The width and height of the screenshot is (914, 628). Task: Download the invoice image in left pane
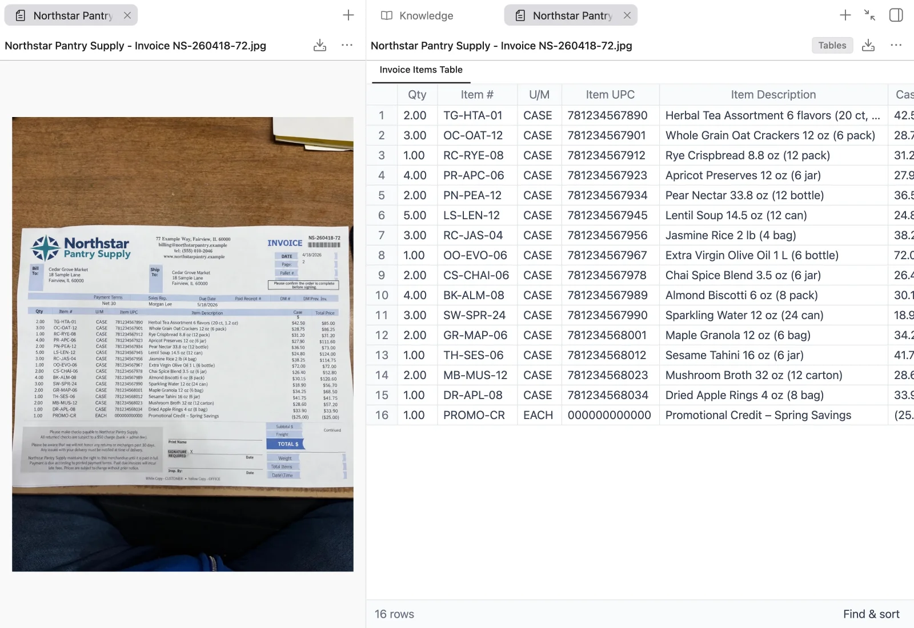coord(320,46)
